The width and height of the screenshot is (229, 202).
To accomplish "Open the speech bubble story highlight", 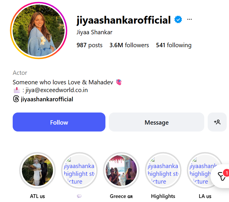I will coord(79,170).
